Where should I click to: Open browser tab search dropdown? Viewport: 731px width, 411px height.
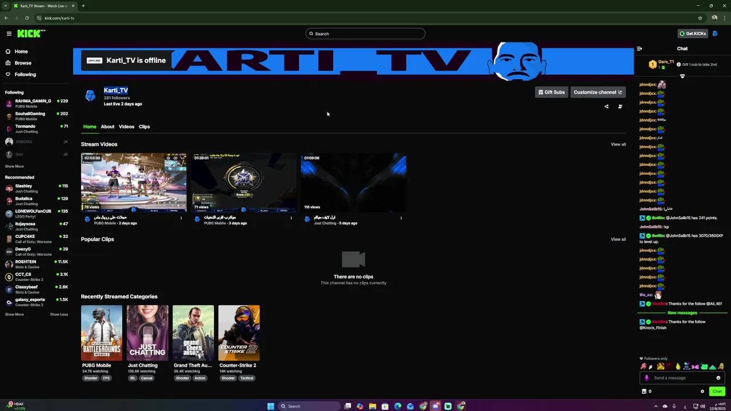5,6
